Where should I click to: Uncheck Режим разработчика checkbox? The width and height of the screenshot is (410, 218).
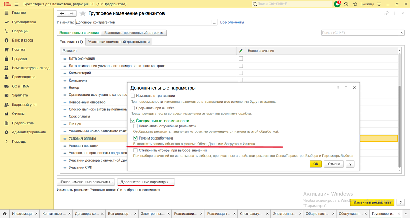(135, 138)
